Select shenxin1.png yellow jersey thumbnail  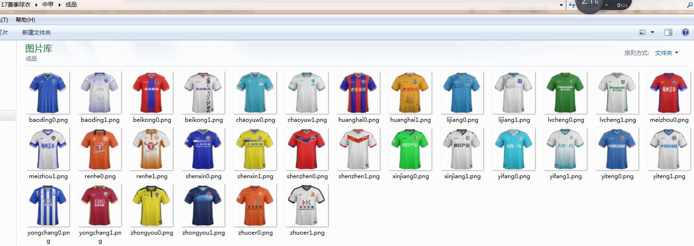[255, 149]
